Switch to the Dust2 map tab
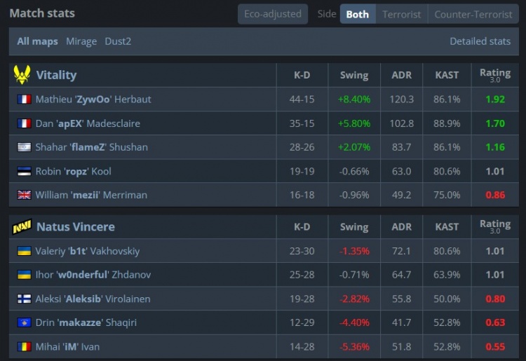 pyautogui.click(x=118, y=41)
